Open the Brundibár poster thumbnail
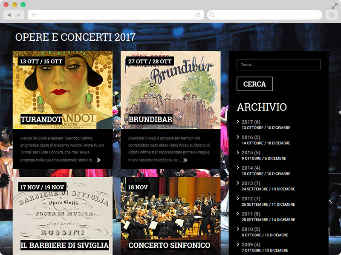Screen dimensions: 341x255 click(170, 90)
